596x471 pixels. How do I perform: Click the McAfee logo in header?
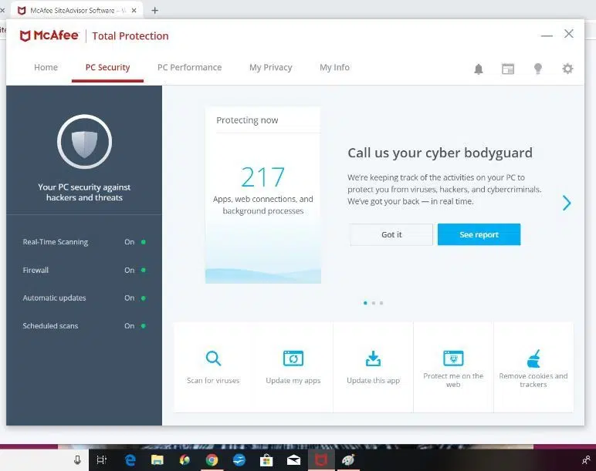(x=49, y=35)
